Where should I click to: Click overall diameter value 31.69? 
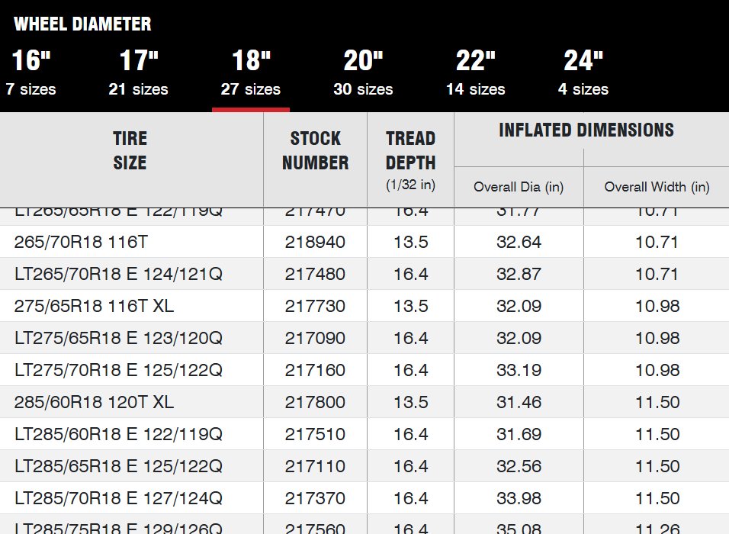pyautogui.click(x=519, y=434)
